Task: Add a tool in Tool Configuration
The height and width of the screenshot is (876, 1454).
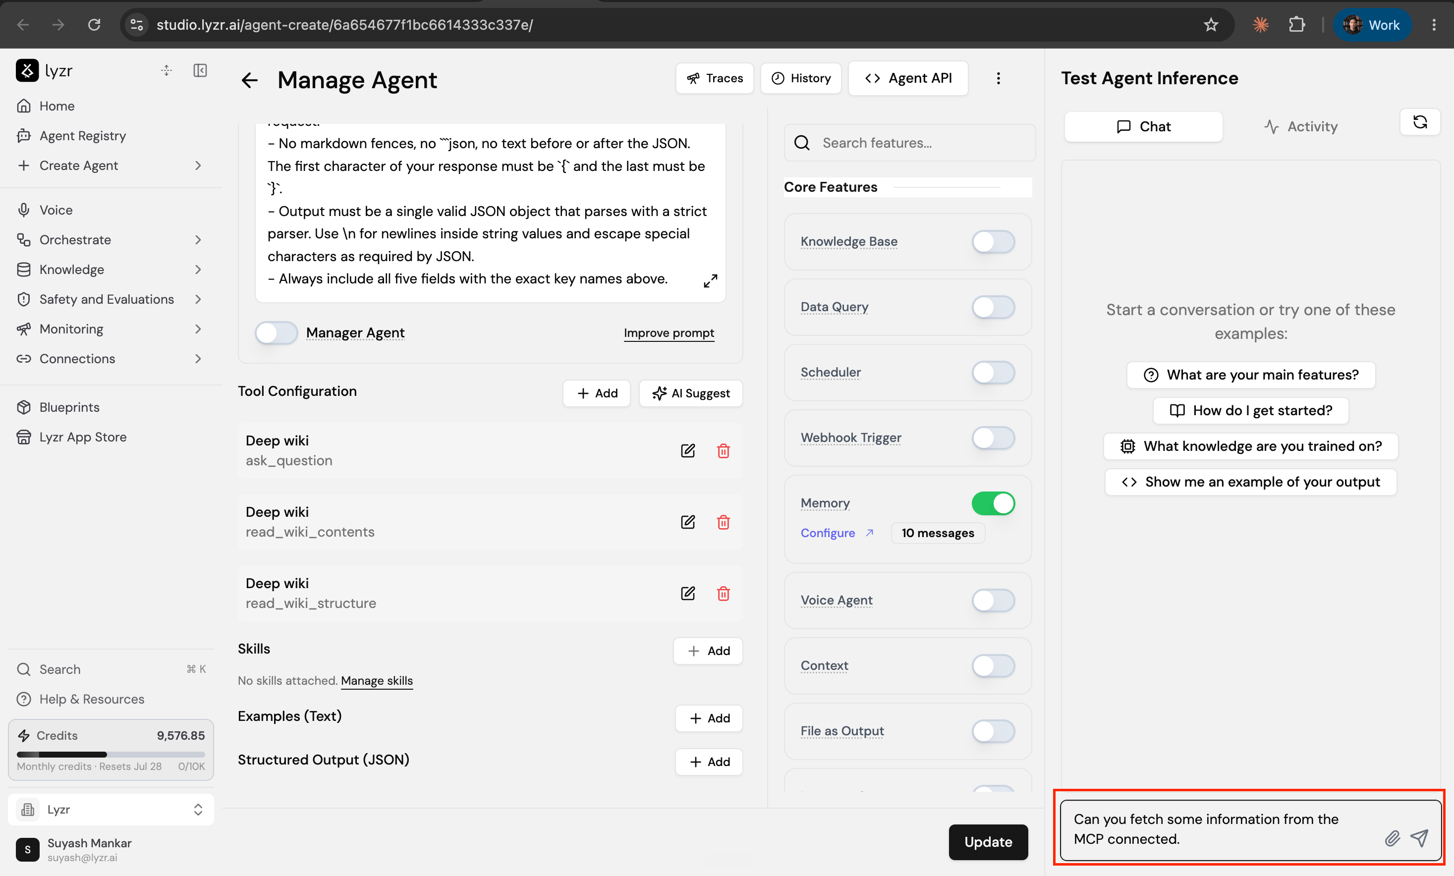Action: [597, 393]
